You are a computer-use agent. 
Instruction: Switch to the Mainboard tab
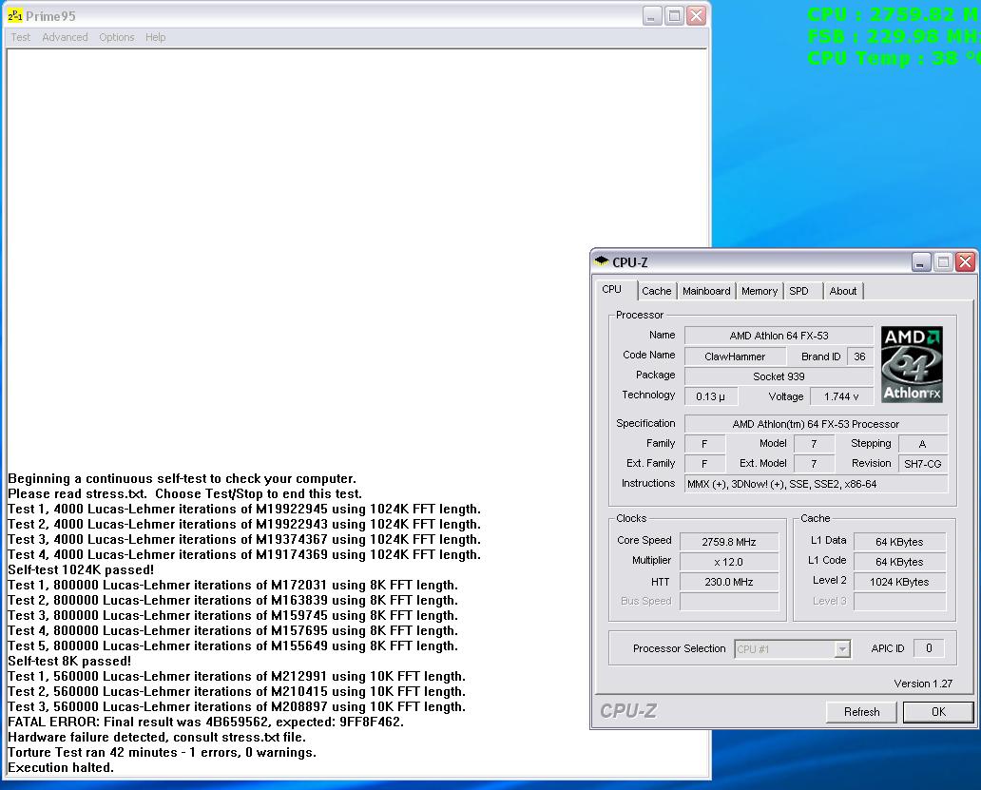[705, 291]
